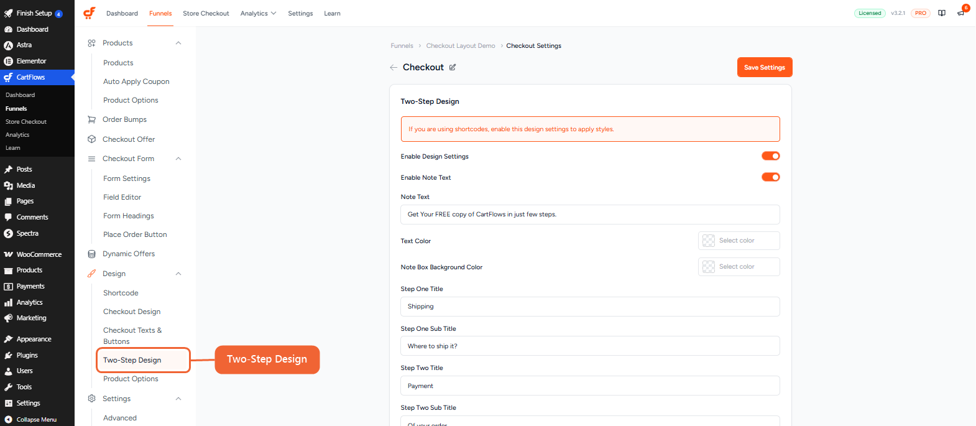
Task: Click the Finish Setup rocket icon
Action: point(8,13)
